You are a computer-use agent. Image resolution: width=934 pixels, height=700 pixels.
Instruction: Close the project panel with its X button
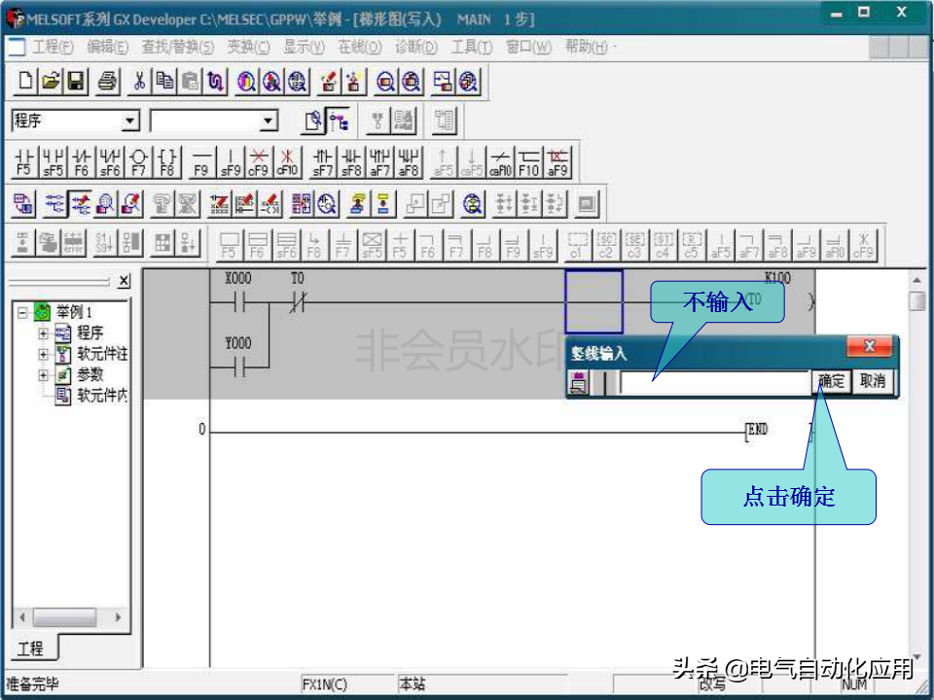pos(124,281)
